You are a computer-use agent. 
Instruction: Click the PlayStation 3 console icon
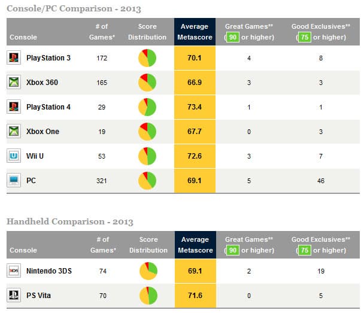pyautogui.click(x=13, y=58)
